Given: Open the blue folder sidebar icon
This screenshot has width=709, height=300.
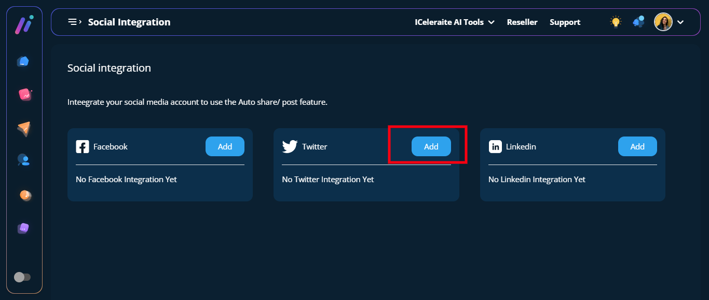Looking at the screenshot, I should pos(23,62).
